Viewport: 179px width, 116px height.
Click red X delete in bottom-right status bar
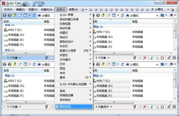pyautogui.click(x=145, y=107)
